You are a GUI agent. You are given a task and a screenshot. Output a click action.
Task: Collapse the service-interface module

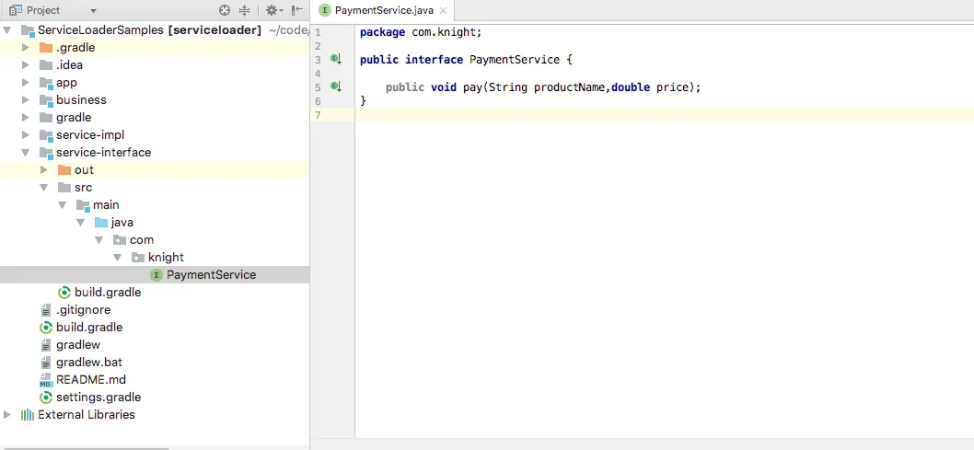pos(26,153)
